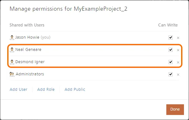Screen dimensions: 189x120
Task: Choose the Add Public link
Action: pyautogui.click(x=75, y=90)
